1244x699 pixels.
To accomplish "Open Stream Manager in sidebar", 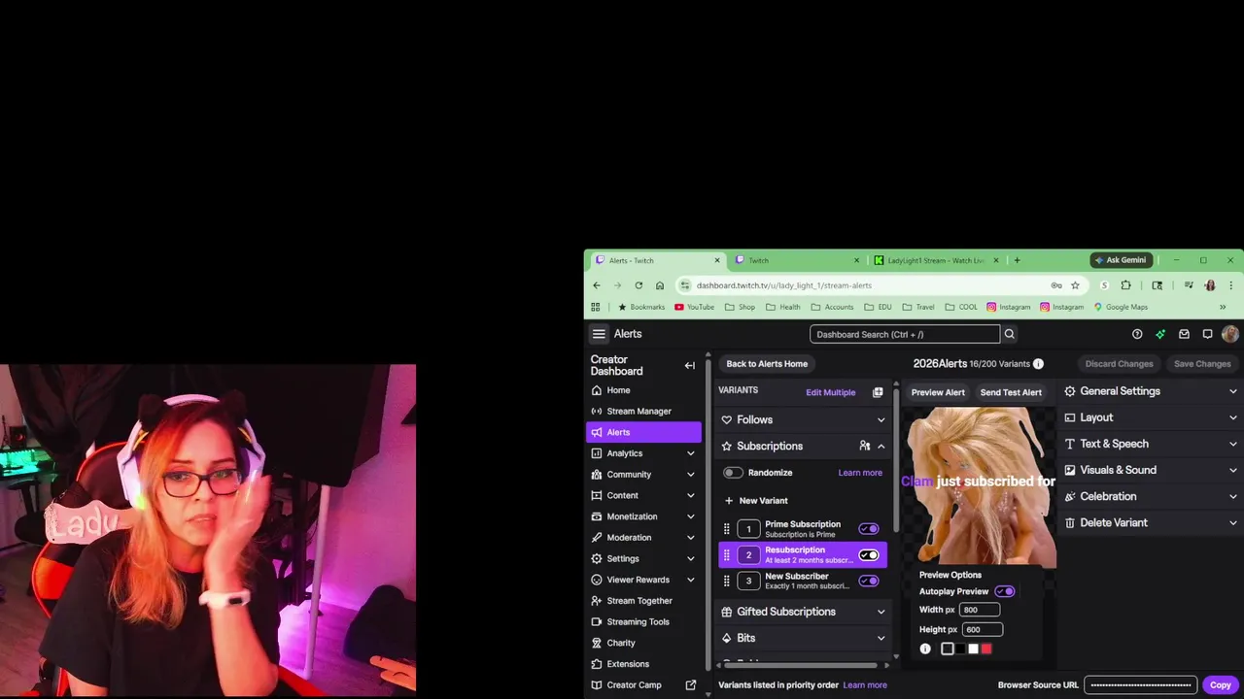I will tap(643, 412).
